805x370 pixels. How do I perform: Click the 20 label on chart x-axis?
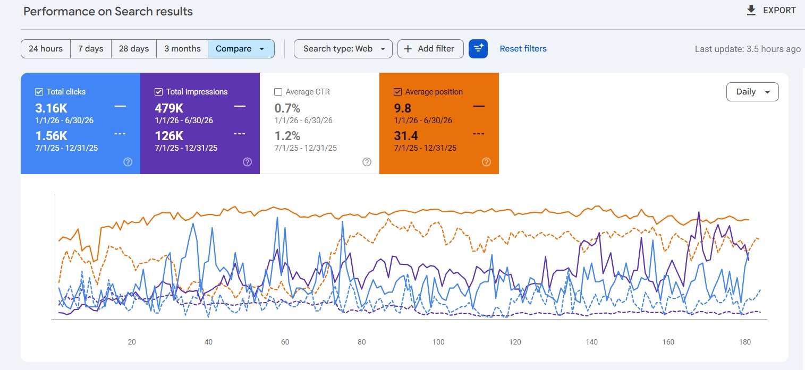point(132,342)
